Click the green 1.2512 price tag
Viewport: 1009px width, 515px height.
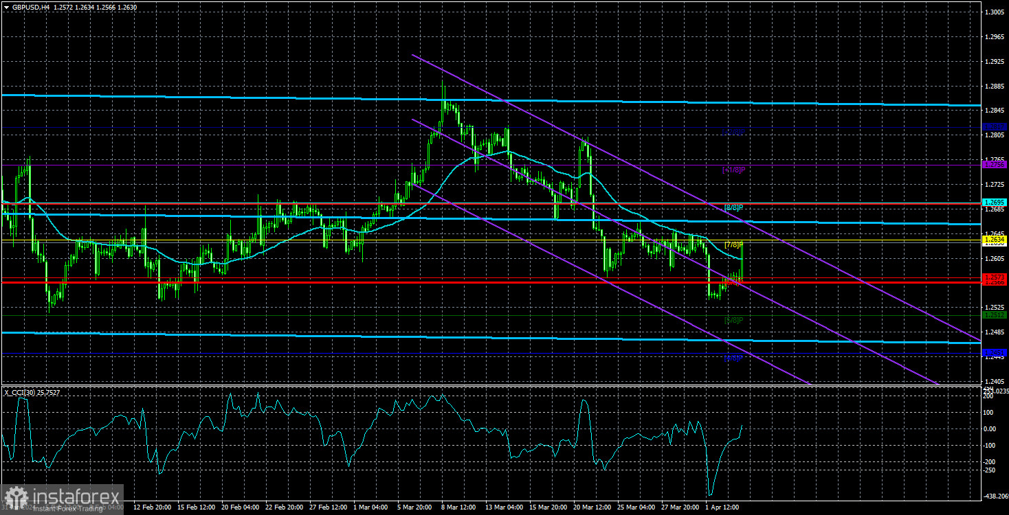point(995,314)
